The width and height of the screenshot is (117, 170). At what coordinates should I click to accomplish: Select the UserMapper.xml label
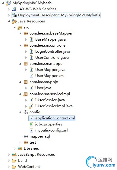(x=50, y=76)
